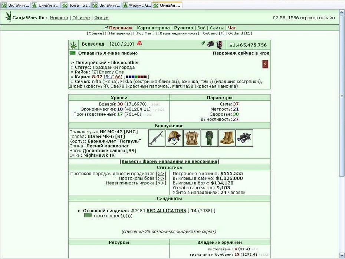Open Карта острова menu item

point(153,28)
